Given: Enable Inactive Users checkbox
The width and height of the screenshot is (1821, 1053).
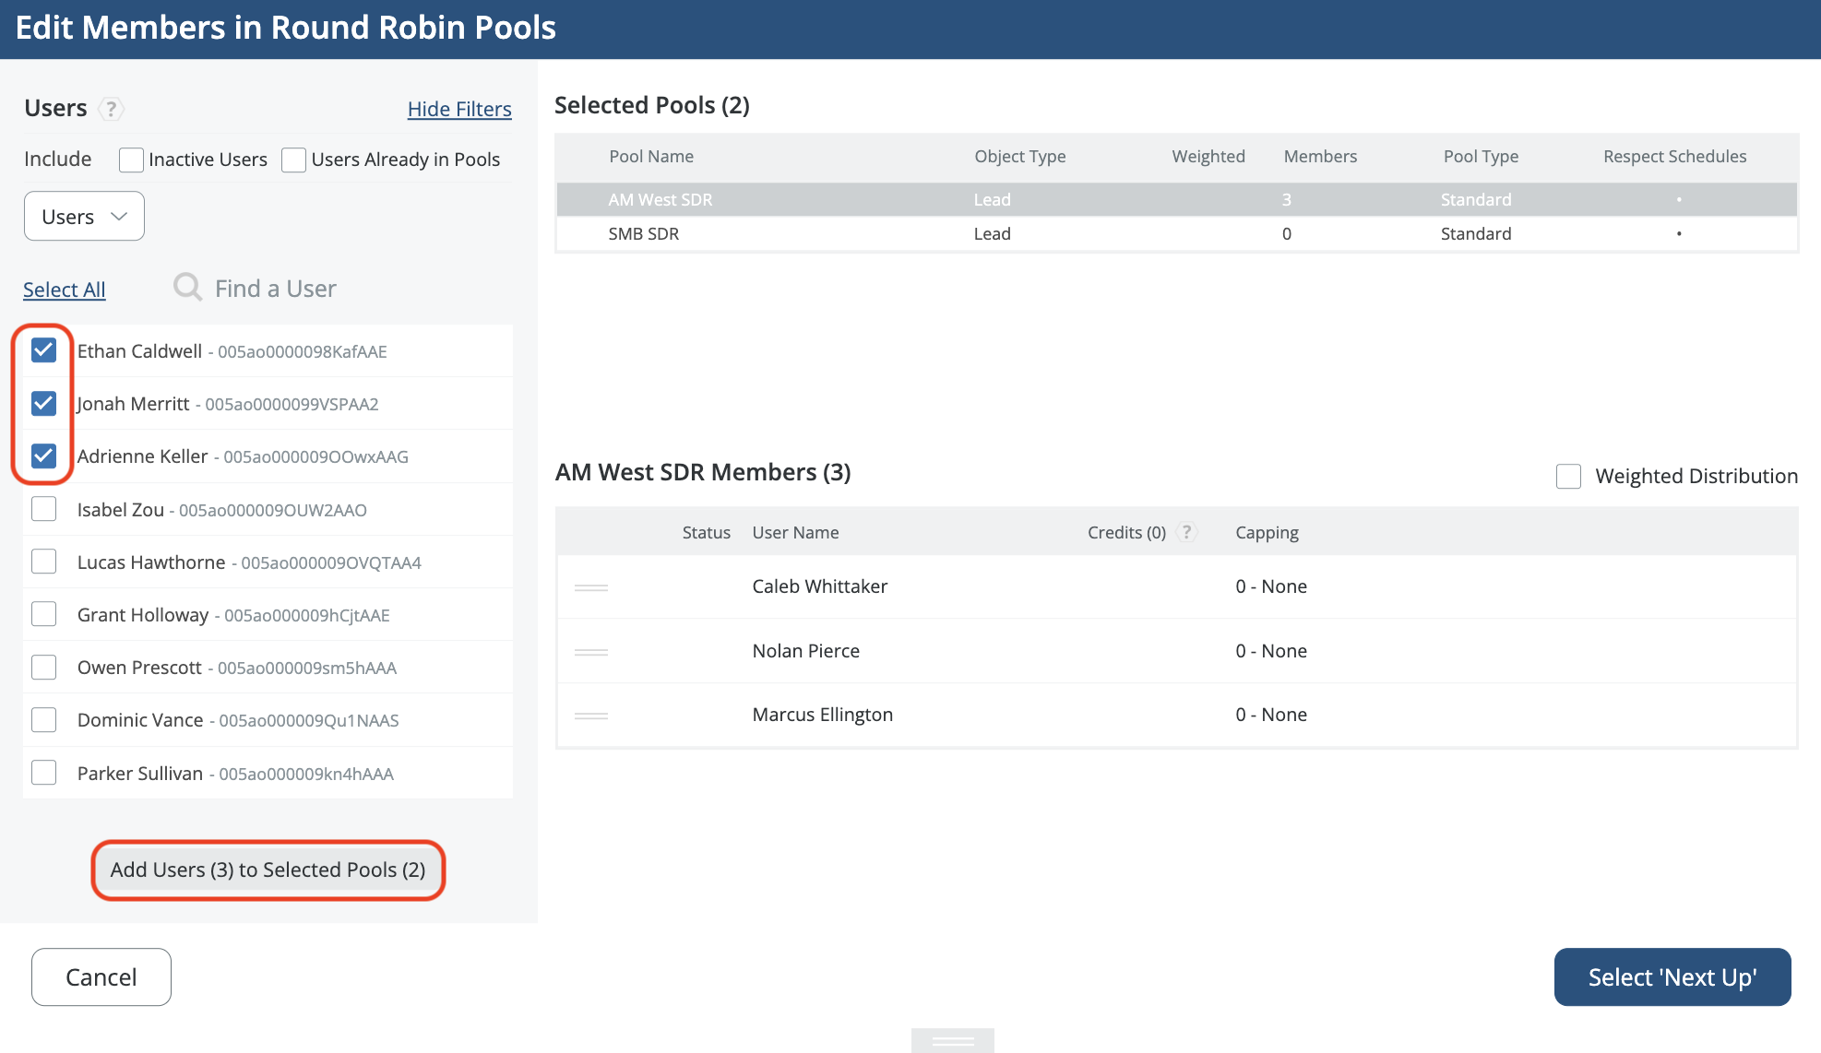Looking at the screenshot, I should tap(131, 160).
